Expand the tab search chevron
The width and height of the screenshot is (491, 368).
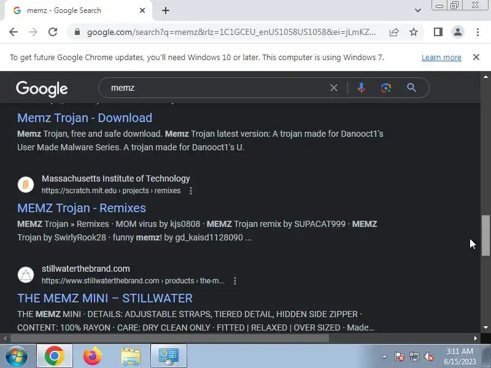(418, 10)
